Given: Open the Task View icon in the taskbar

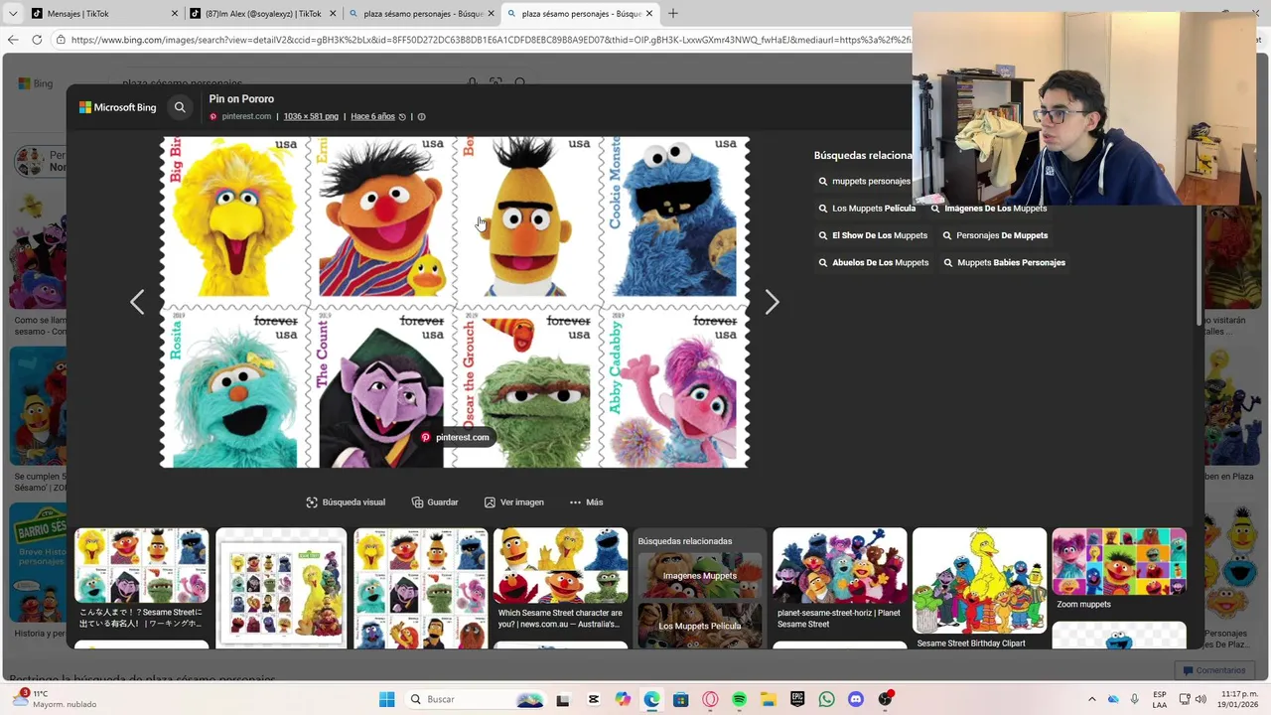Looking at the screenshot, I should coord(563,699).
